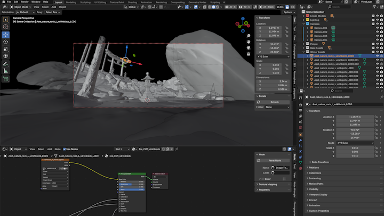Viewport: 384px width, 216px height.
Task: Expand the Linked Models collection
Action: point(304,16)
